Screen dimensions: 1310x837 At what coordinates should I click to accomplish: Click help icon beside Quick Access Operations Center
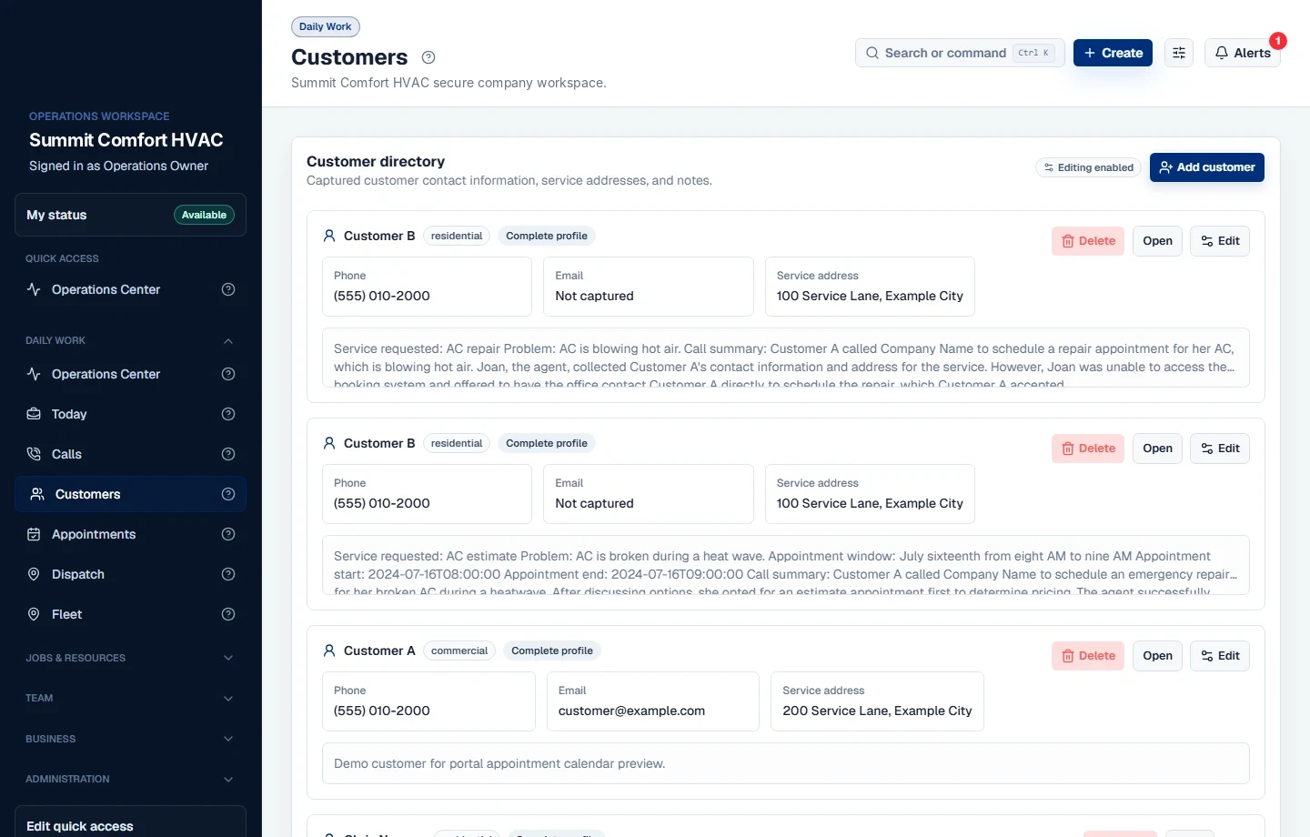228,289
